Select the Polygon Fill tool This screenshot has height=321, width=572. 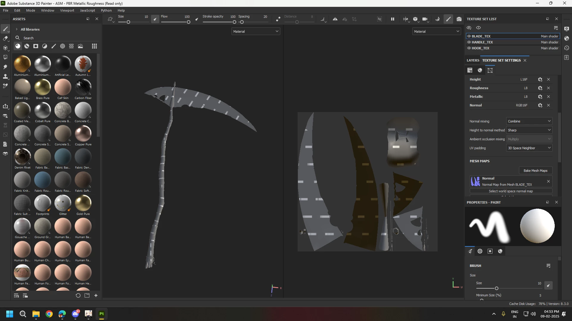pos(5,57)
